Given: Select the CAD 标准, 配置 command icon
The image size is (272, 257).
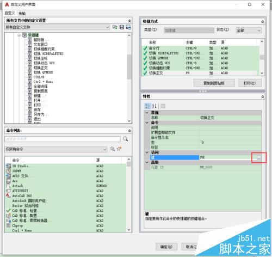Looking at the screenshot, I should (x=8, y=216).
